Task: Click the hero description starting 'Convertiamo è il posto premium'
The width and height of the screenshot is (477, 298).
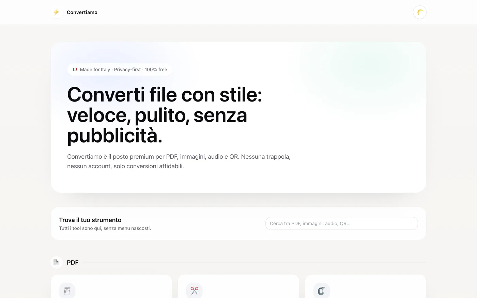Action: (x=179, y=161)
